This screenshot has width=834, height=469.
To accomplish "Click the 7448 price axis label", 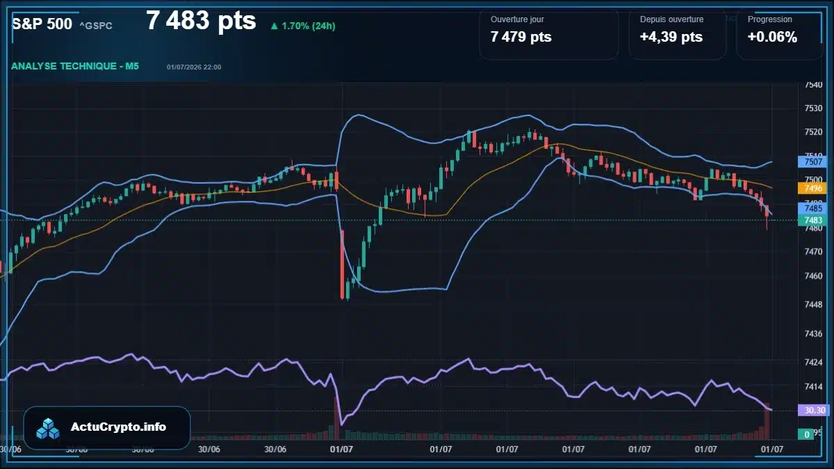I will point(813,304).
